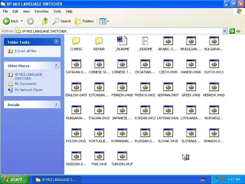Image resolution: width=245 pixels, height=184 pixels.
Task: Select the HUNGARIA... file icon
Action: coord(76,110)
